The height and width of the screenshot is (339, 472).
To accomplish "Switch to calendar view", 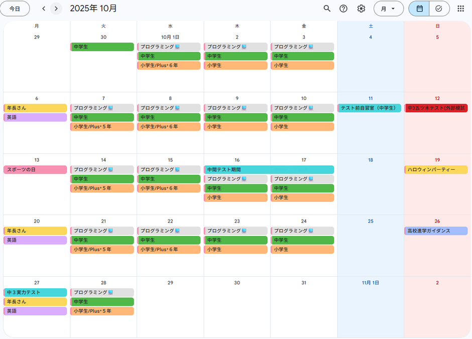I will (419, 9).
